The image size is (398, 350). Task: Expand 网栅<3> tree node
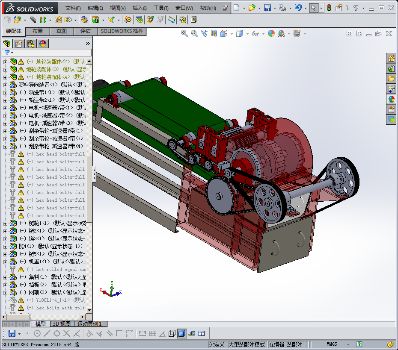coord(5,293)
